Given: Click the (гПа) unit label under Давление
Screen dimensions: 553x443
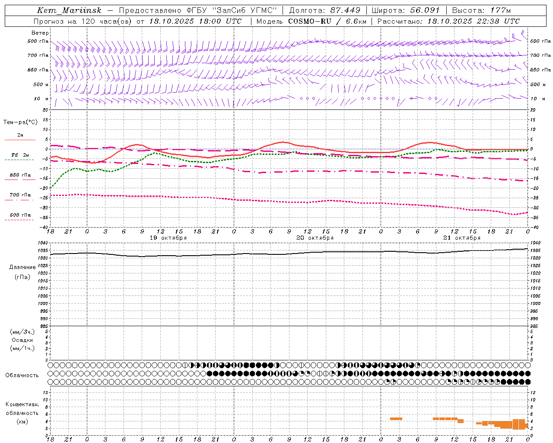Looking at the screenshot, I should [22, 277].
